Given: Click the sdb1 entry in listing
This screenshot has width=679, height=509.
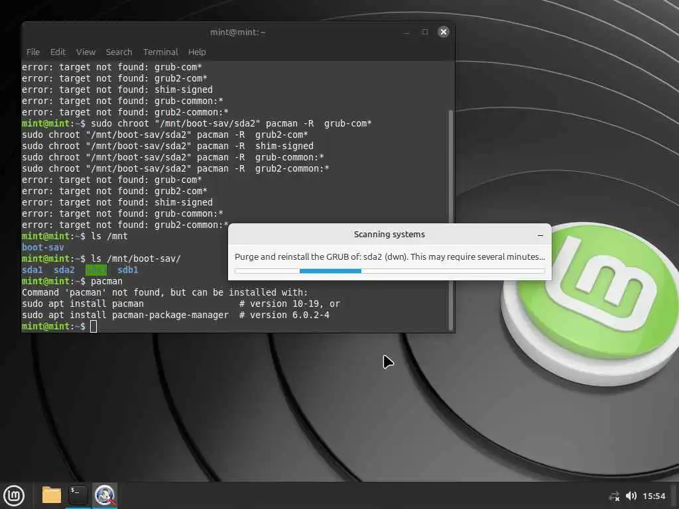Looking at the screenshot, I should (x=128, y=270).
